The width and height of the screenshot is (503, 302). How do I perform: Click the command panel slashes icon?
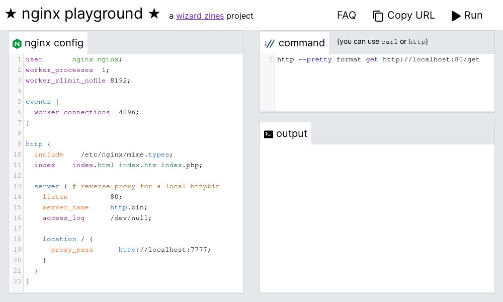[269, 43]
